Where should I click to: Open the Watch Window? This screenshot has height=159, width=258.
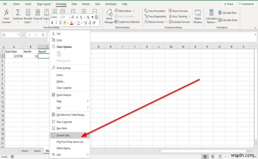198,17
